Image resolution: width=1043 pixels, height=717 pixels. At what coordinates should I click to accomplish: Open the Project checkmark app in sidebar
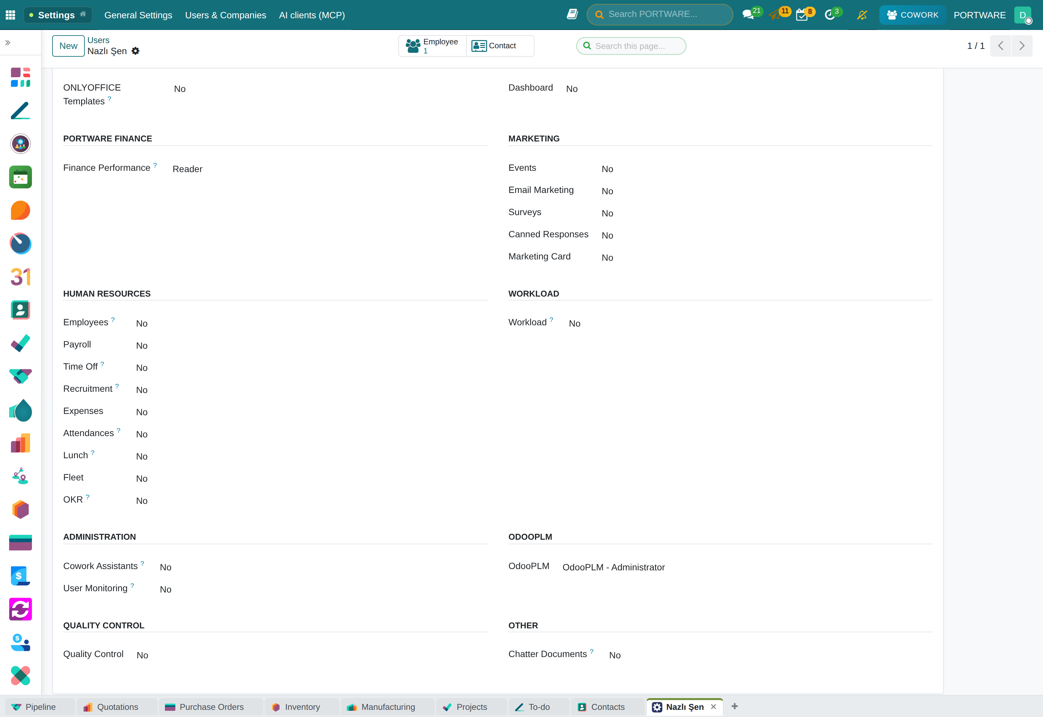click(x=20, y=343)
